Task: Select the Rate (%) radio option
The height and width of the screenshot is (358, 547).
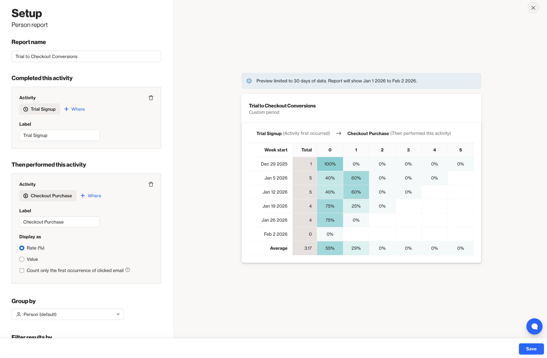Action: coord(22,248)
